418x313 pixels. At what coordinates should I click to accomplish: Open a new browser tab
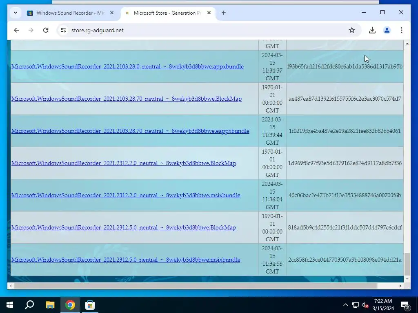pyautogui.click(x=223, y=13)
